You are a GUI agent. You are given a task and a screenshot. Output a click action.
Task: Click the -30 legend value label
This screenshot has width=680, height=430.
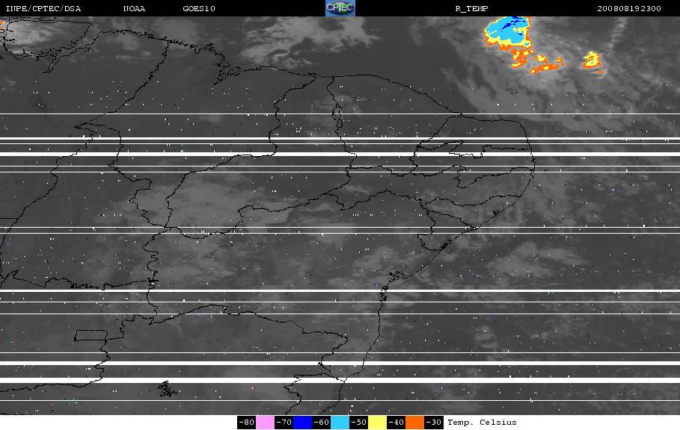click(434, 423)
